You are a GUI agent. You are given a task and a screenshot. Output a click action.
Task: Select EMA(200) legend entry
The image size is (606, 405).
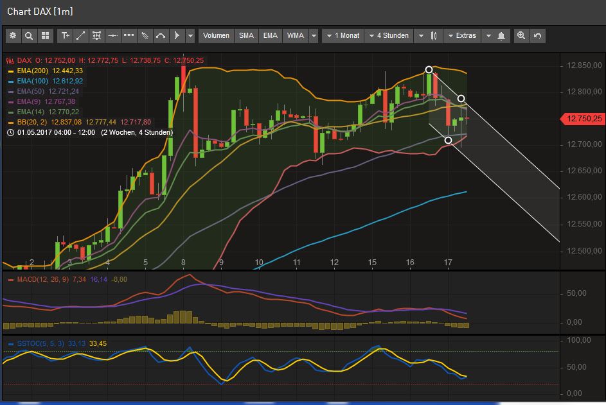click(45, 71)
